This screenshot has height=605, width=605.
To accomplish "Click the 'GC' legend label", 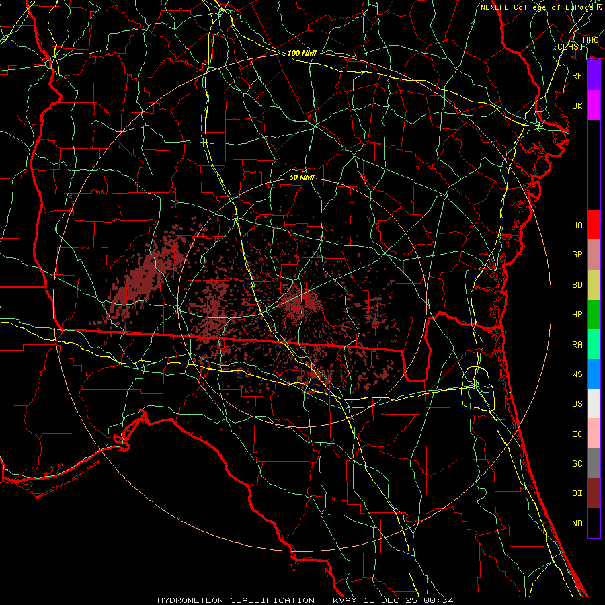I will [577, 464].
